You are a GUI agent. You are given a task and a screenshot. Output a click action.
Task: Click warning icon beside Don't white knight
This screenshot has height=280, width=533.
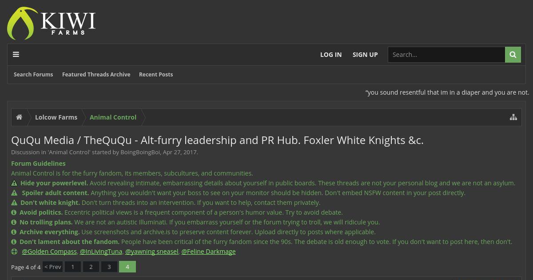tap(14, 203)
